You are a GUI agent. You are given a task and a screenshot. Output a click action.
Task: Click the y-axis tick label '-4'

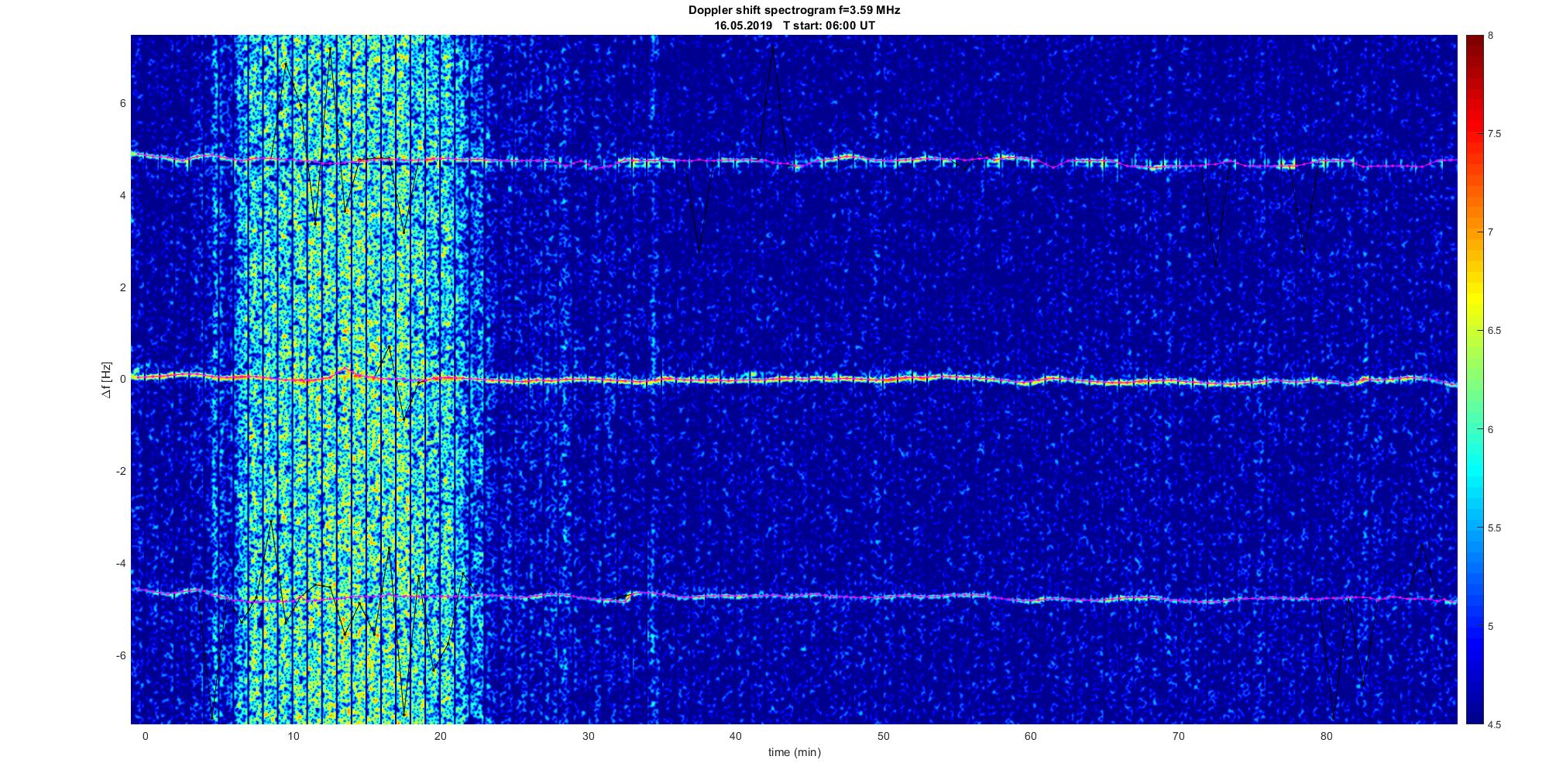(x=121, y=564)
